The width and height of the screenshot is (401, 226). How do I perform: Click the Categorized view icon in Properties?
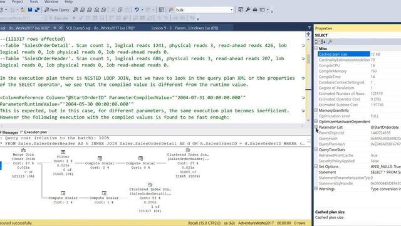coord(317,41)
